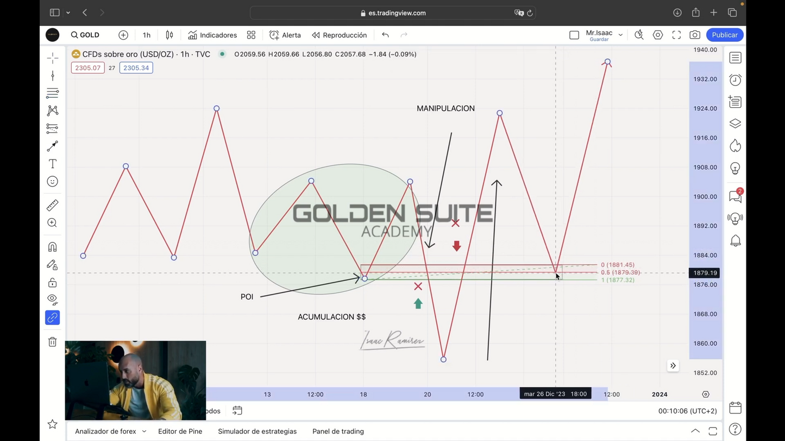
Task: Toggle the drawings sync link tool
Action: (x=53, y=317)
